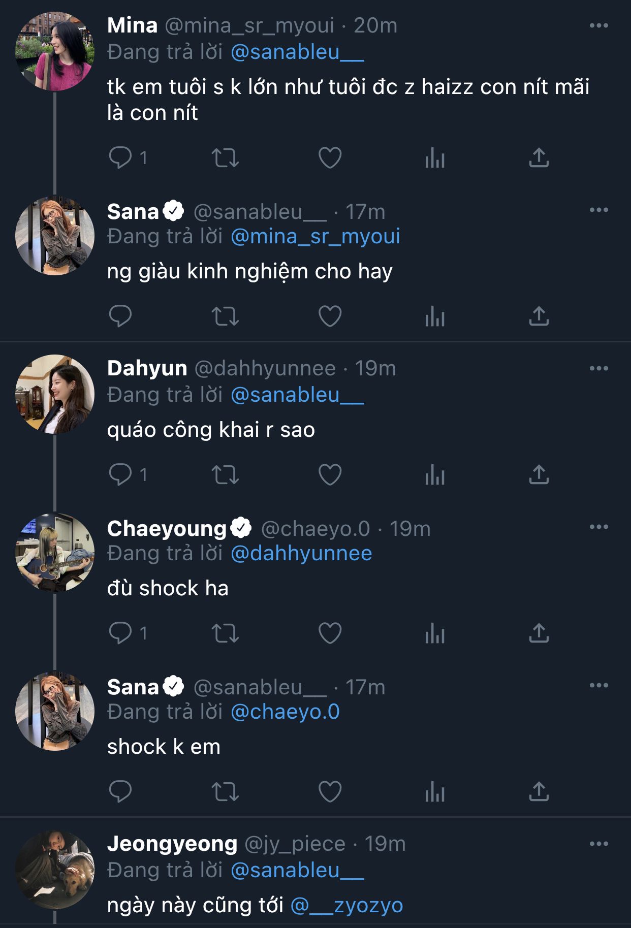Open @dahhyunnee link in Chaeyoung's reply
Screen dimensions: 631x928
tap(301, 554)
